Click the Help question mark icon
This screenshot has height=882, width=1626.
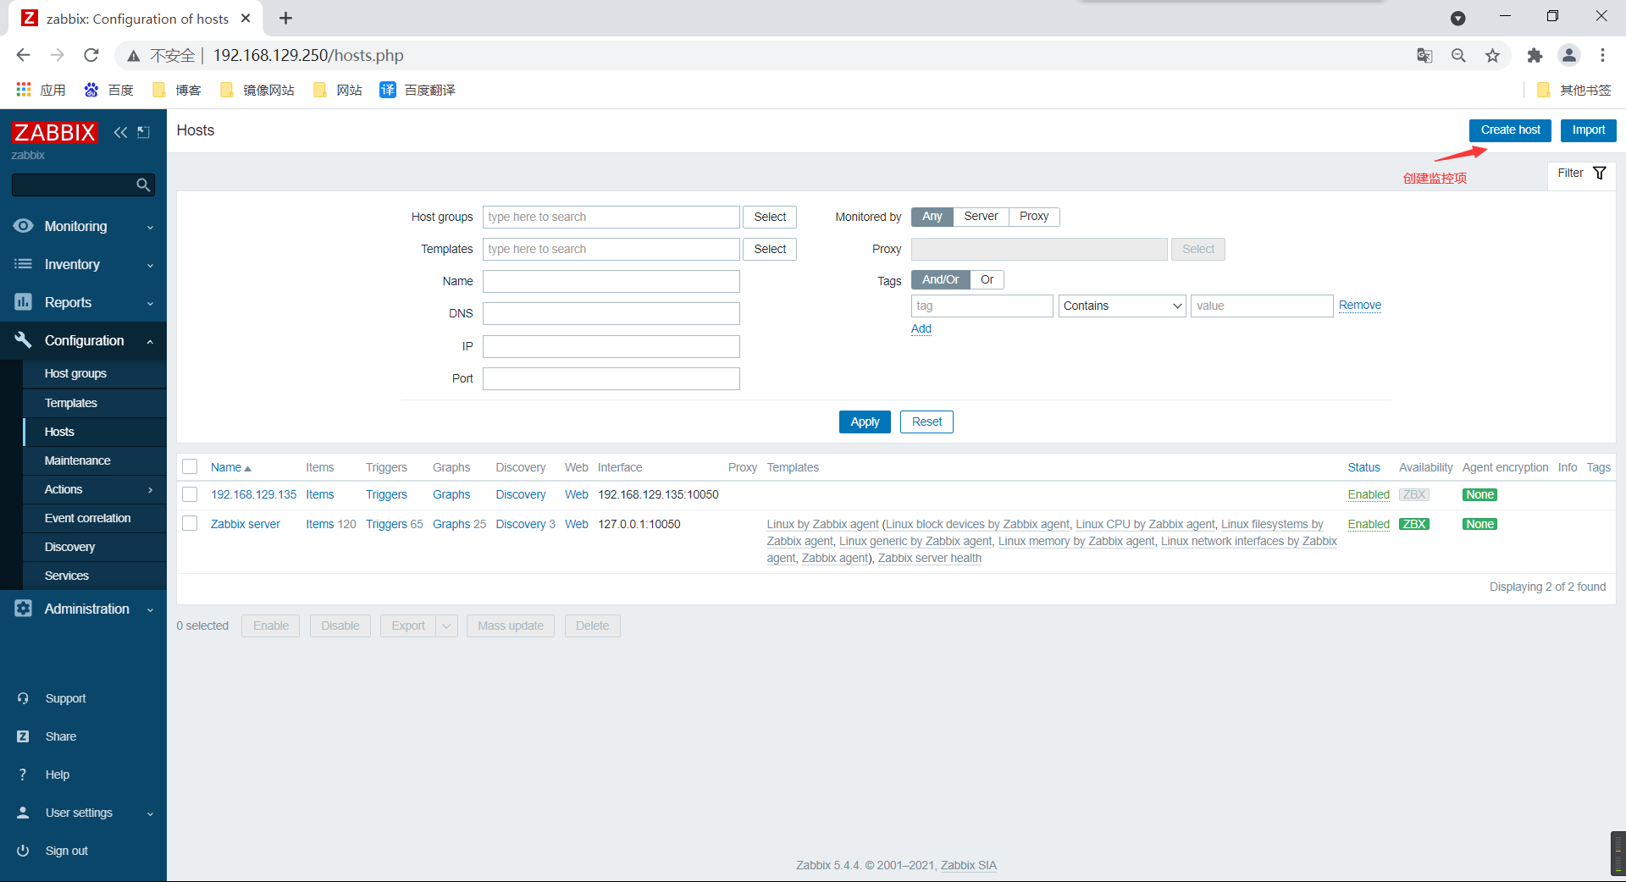point(23,775)
